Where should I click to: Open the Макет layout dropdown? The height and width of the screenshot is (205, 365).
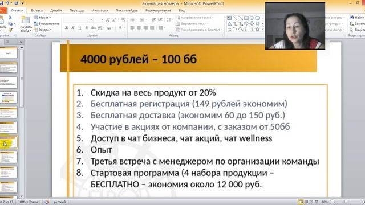(42, 18)
